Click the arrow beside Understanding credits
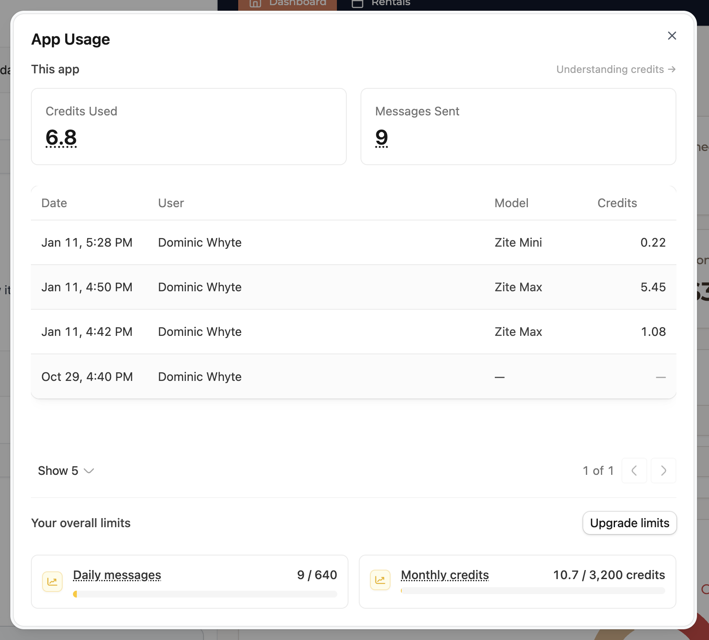 point(672,69)
